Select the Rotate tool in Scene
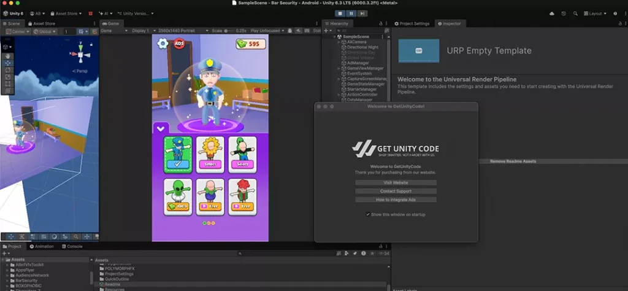The width and height of the screenshot is (628, 291). [7, 70]
